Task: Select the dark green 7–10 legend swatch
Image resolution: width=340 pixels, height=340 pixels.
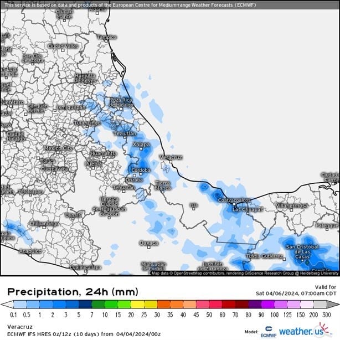Action: (98, 305)
